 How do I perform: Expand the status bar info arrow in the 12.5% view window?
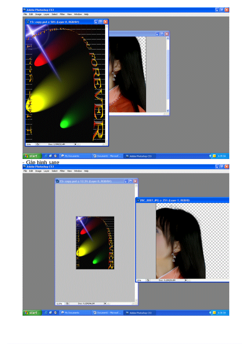click(x=105, y=303)
